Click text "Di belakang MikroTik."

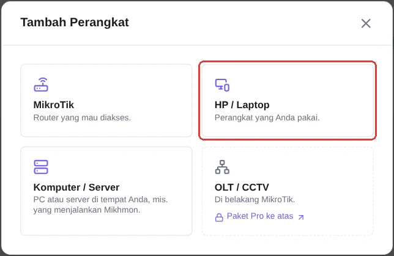coord(255,200)
